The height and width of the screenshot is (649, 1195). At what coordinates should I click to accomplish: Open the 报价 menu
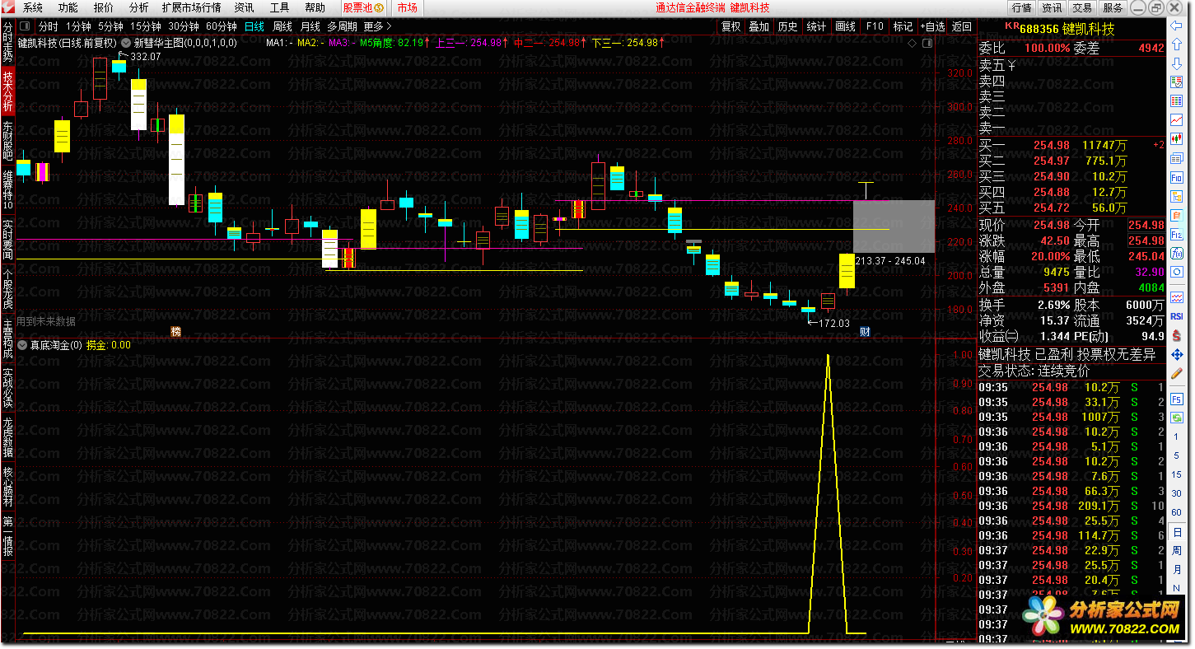tap(104, 7)
